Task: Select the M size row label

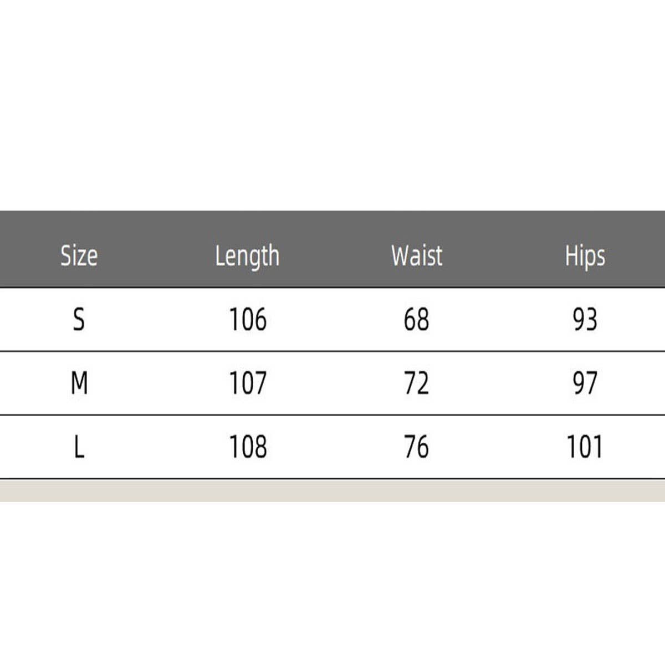Action: coord(79,383)
